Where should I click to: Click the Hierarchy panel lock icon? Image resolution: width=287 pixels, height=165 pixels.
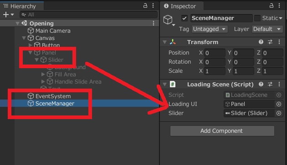[x=145, y=5]
